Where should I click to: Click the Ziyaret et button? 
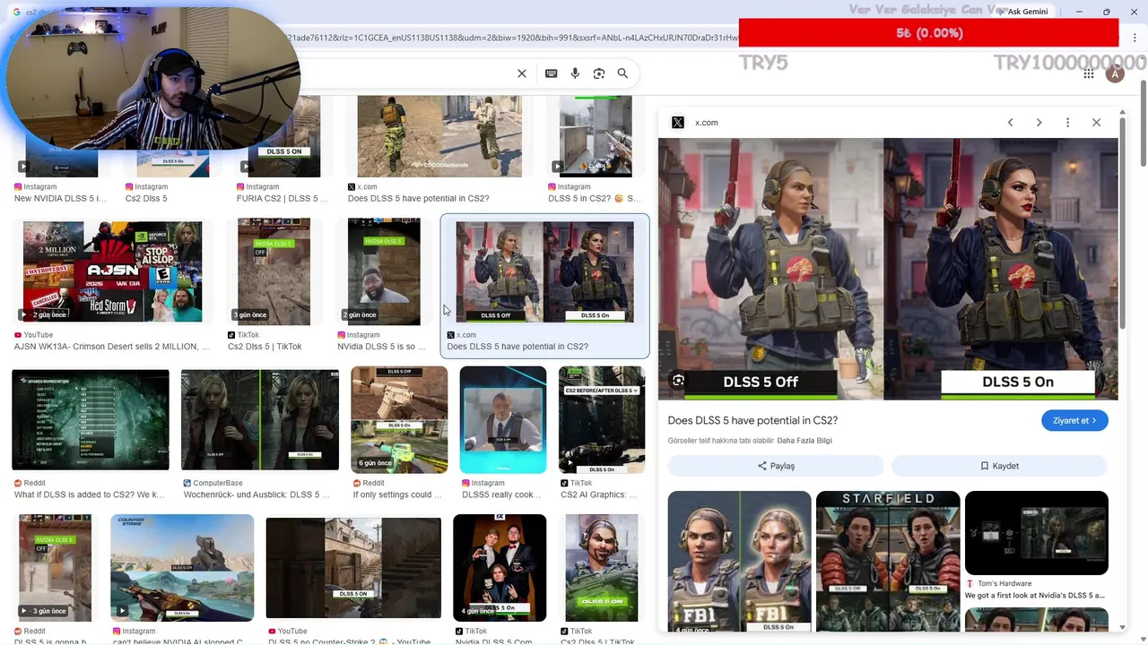click(x=1074, y=420)
